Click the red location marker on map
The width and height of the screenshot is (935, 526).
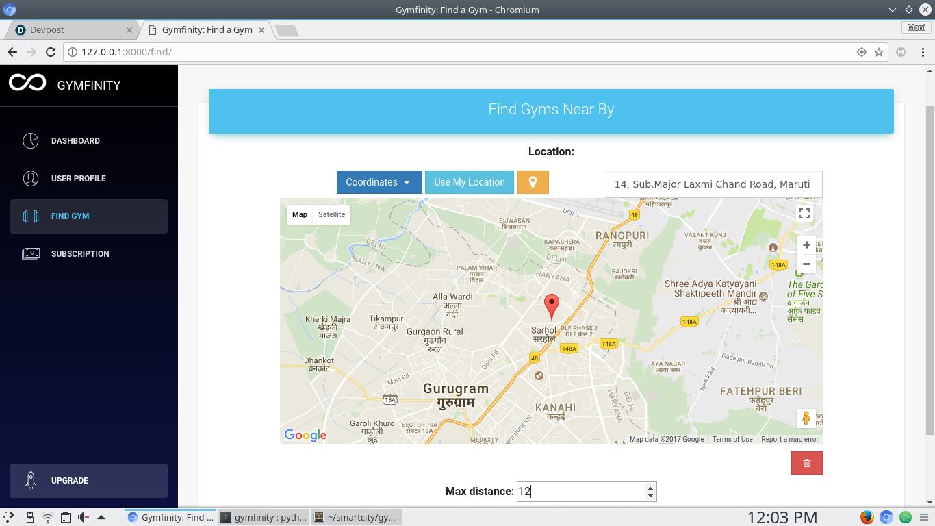coord(552,307)
